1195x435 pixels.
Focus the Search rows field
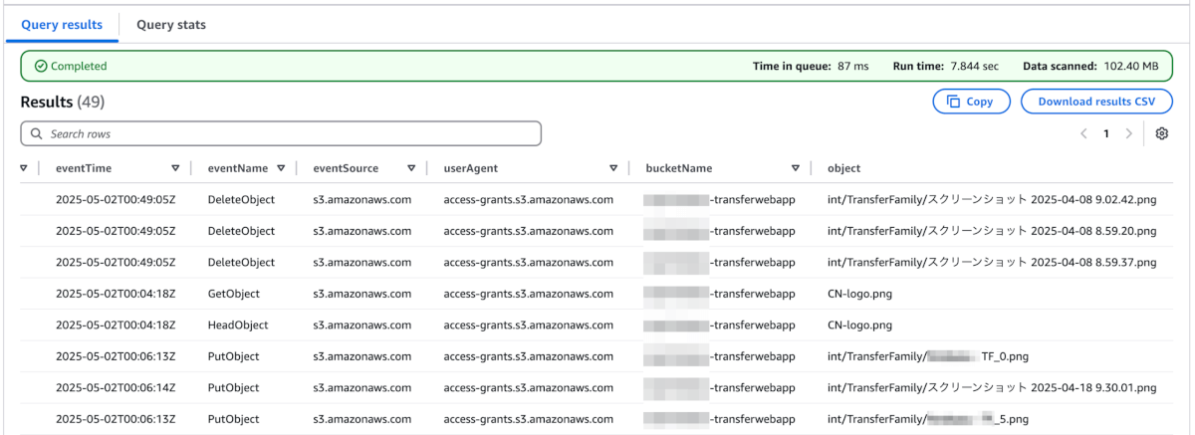point(281,133)
